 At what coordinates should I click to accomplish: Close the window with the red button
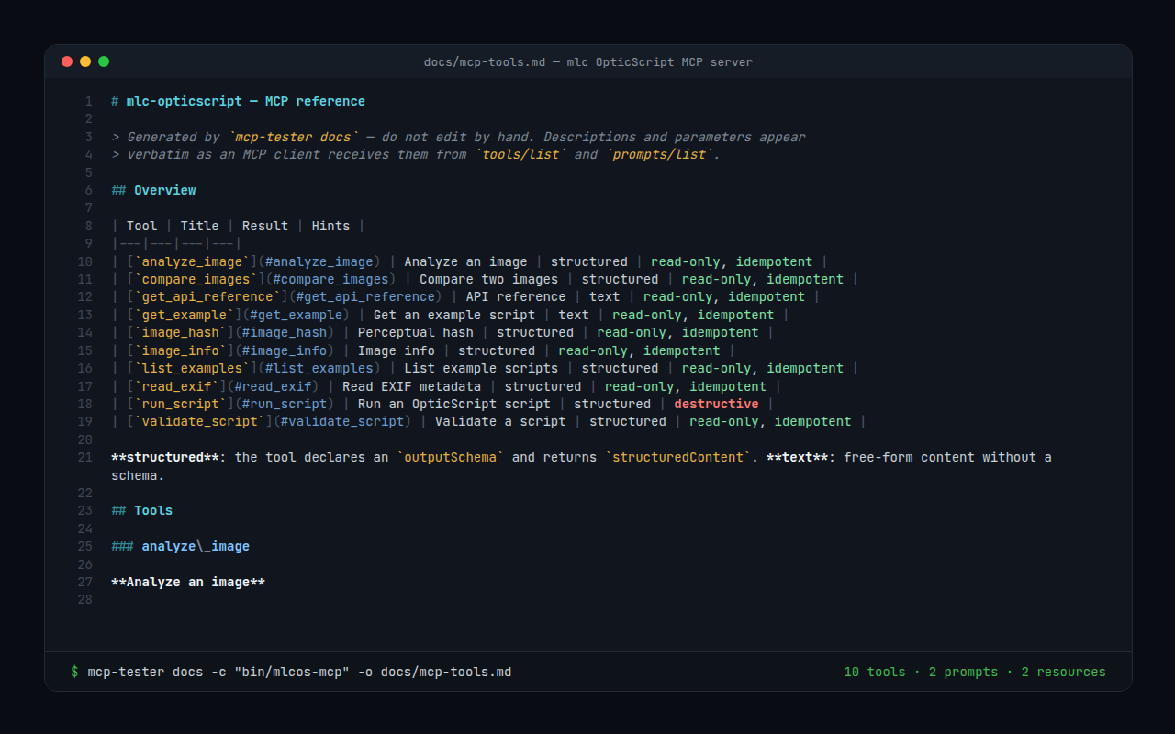tap(67, 61)
